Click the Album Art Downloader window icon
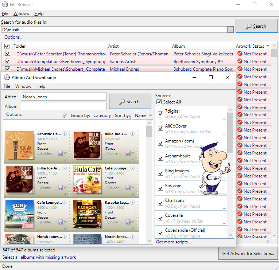 coord(7,77)
